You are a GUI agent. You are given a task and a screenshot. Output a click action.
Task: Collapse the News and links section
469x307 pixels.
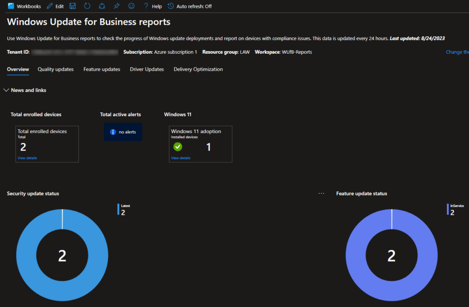coord(6,90)
